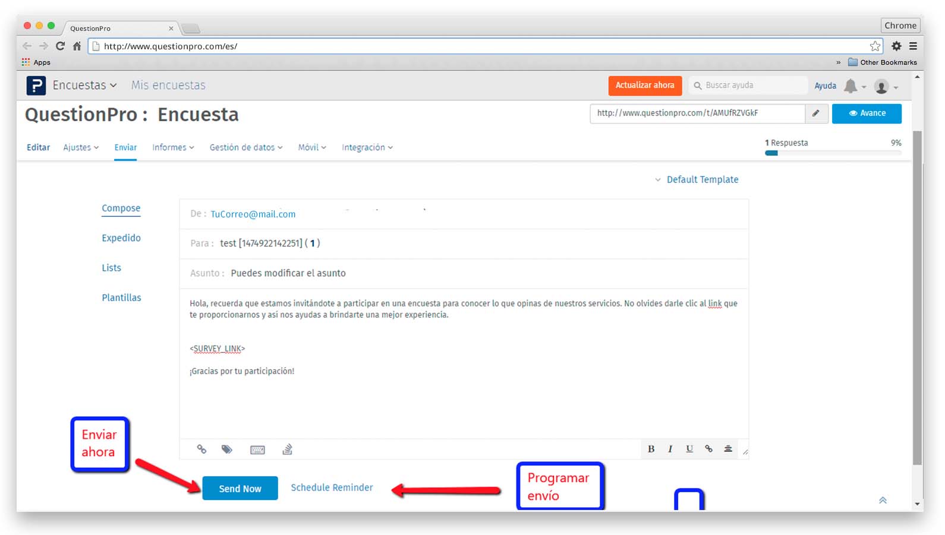Open Other Bookmarks folder
Screen dimensions: 945x535
(883, 62)
